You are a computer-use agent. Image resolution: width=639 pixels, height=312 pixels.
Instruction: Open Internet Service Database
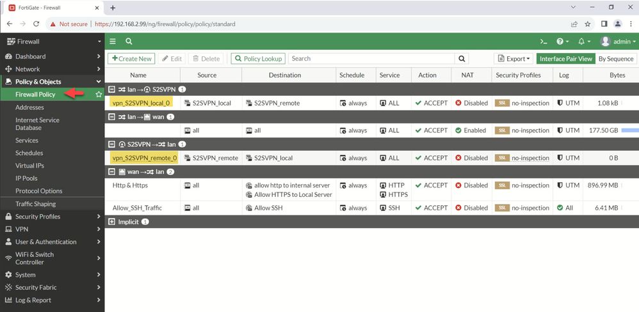coord(37,123)
